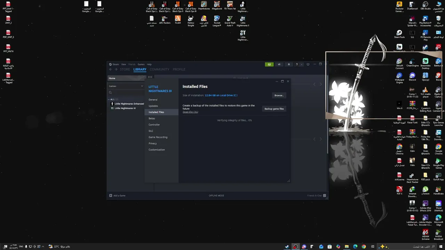
Task: Select the OBS Studio desktop icon
Action: pos(426,6)
